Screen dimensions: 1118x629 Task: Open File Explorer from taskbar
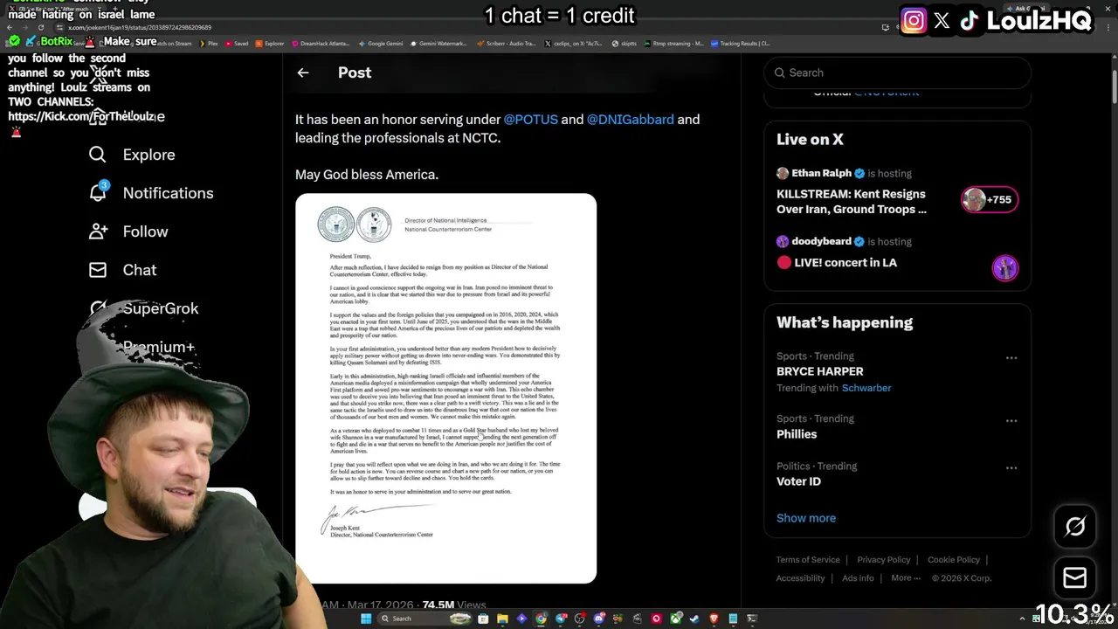pyautogui.click(x=502, y=619)
